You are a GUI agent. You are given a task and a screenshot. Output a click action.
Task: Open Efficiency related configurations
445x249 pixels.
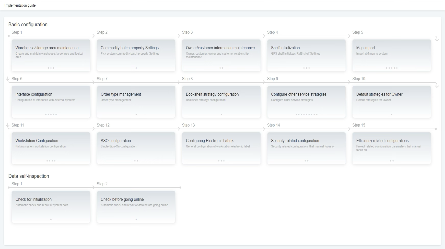click(x=391, y=148)
